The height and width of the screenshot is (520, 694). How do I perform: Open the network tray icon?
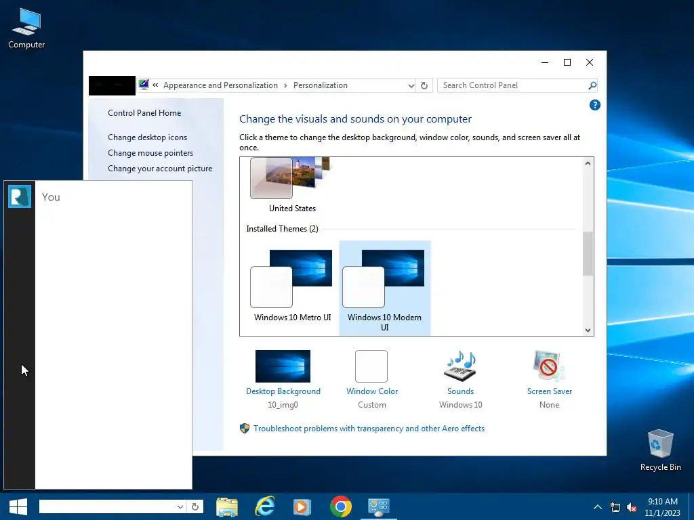pyautogui.click(x=615, y=507)
